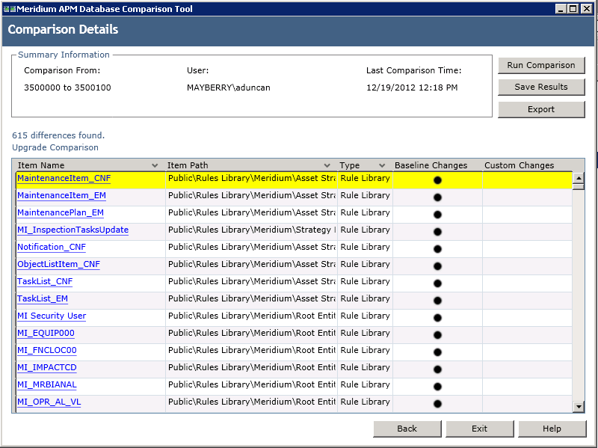
Task: Open the Item Name column filter dropdown
Action: [x=155, y=165]
